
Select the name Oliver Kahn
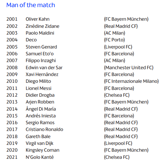click(37, 19)
